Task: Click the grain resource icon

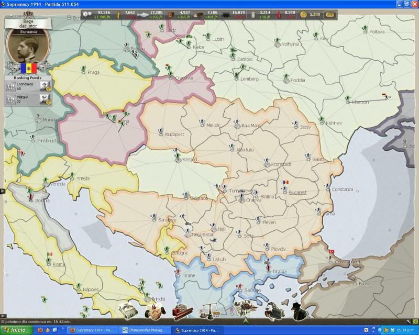Action: 118,15
